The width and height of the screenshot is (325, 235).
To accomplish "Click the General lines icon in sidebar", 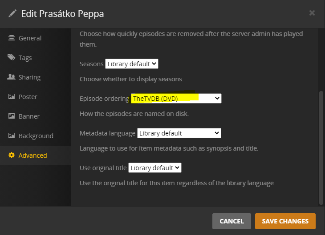I will [12, 38].
